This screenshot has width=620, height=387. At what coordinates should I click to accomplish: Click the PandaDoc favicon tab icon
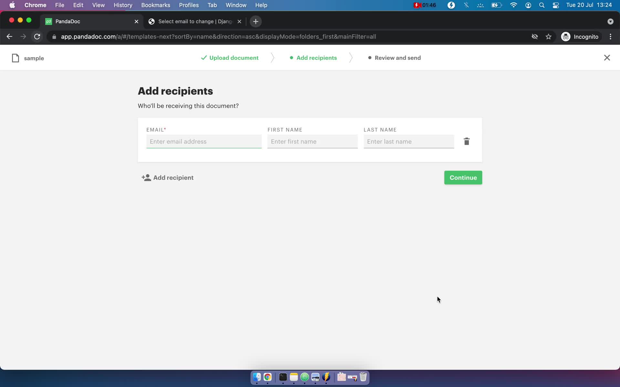point(49,21)
